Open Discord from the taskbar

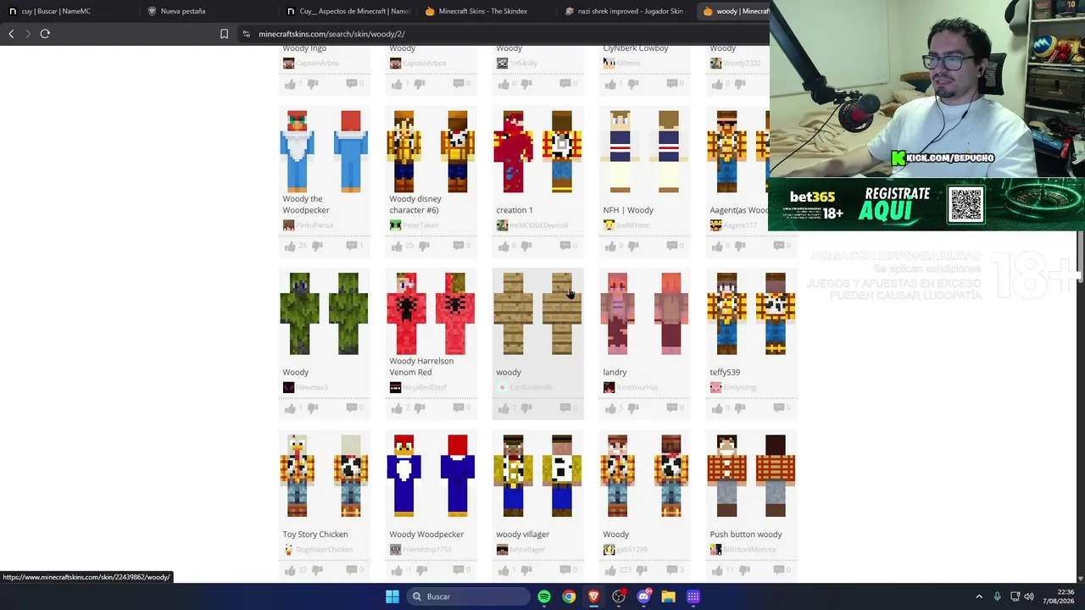point(643,596)
